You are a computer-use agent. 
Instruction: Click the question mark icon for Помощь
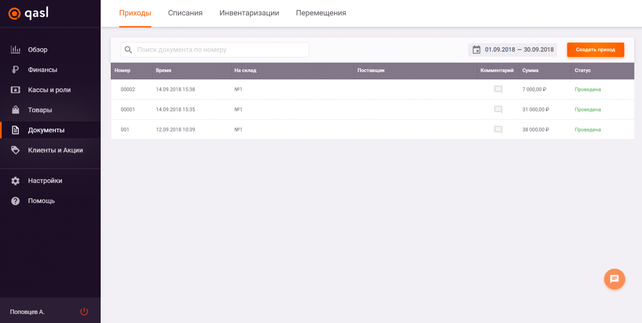15,201
